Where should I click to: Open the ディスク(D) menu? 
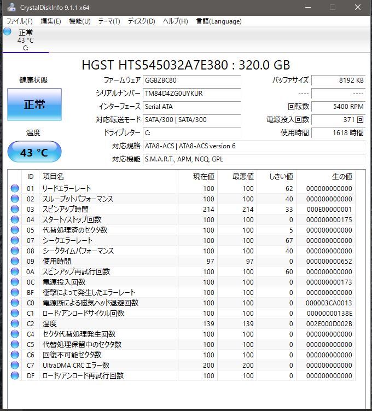tap(141, 21)
